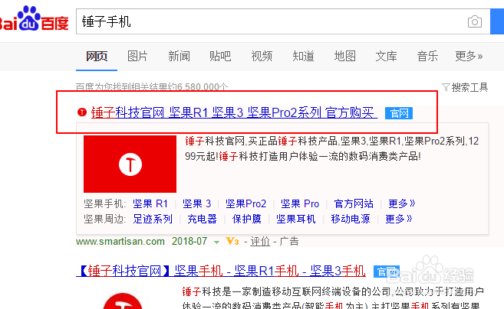Open 搜索工具 filter
This screenshot has height=309, width=504.
point(465,87)
